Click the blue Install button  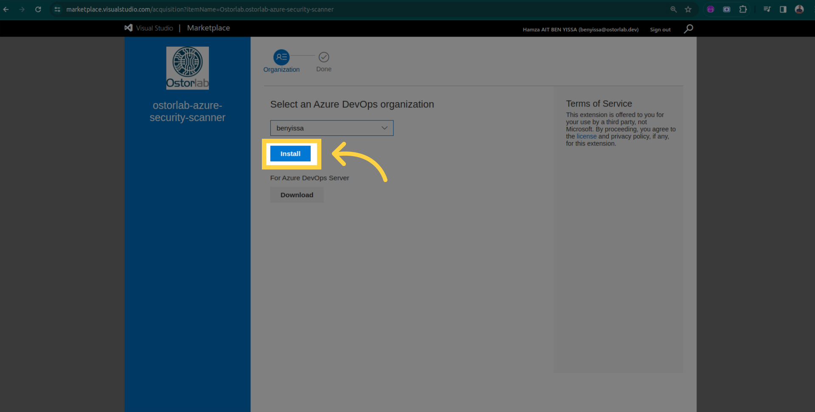pos(290,154)
